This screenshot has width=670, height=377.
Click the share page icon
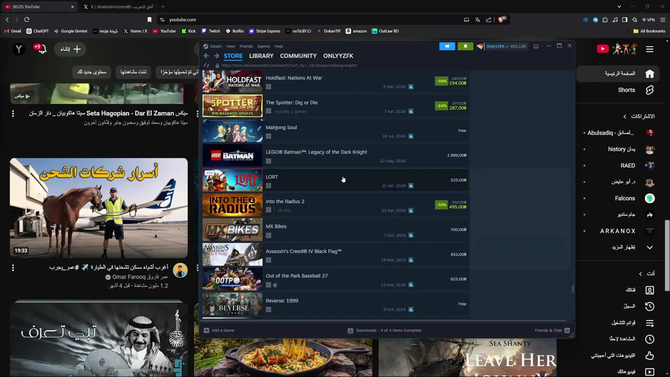(489, 19)
